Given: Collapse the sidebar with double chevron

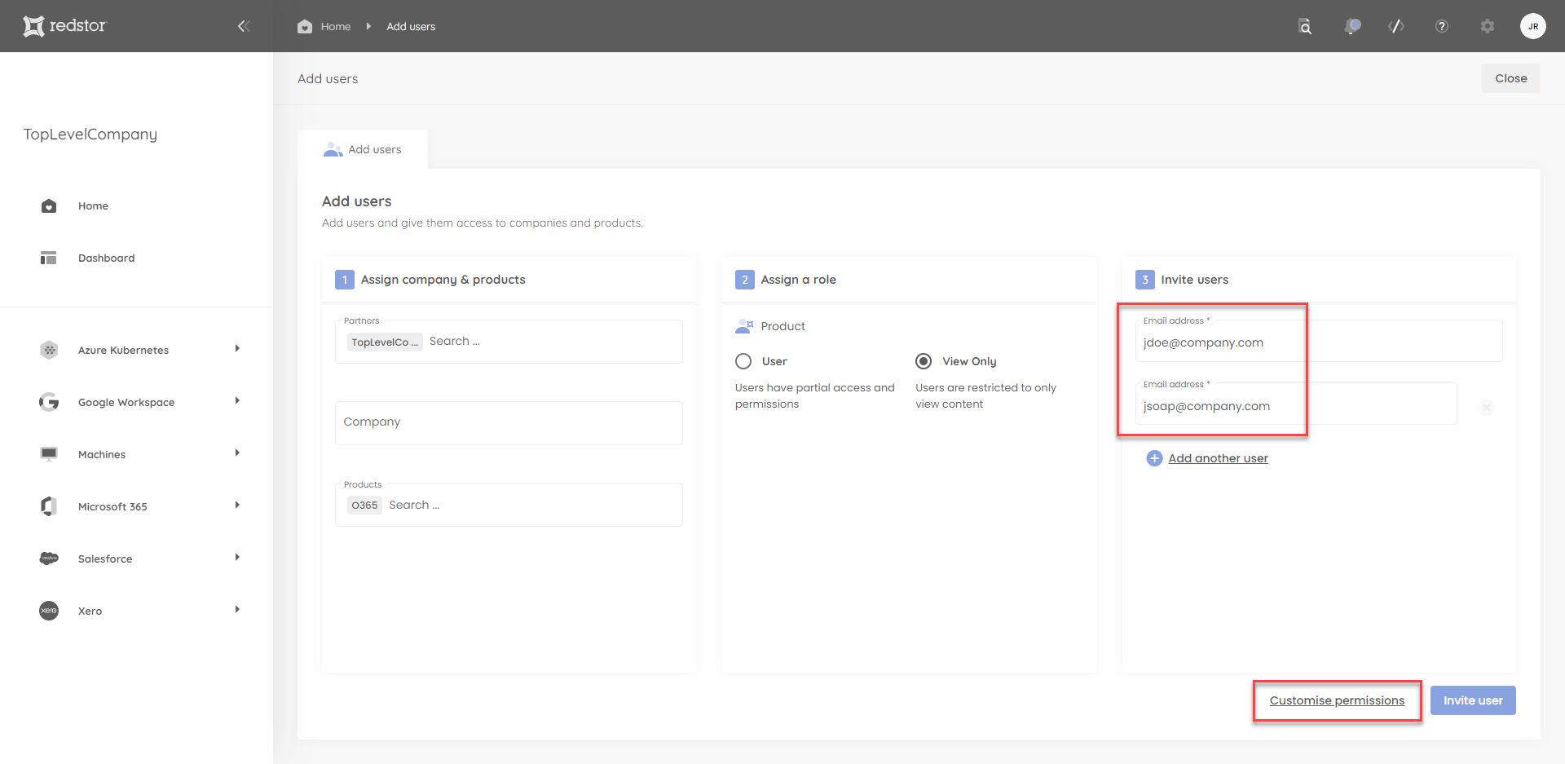Looking at the screenshot, I should pyautogui.click(x=244, y=26).
